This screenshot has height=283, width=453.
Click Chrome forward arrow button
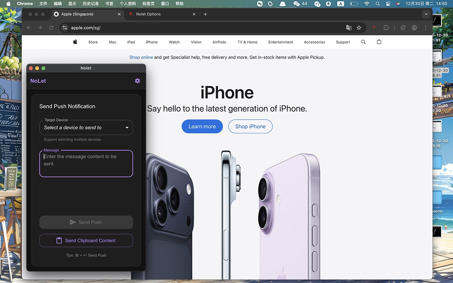(x=40, y=28)
